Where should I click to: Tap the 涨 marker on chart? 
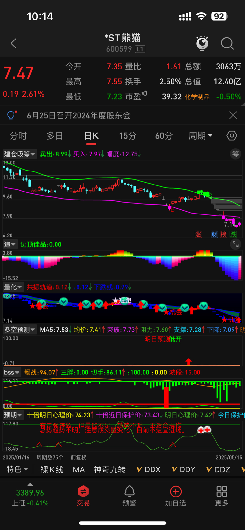(x=198, y=234)
